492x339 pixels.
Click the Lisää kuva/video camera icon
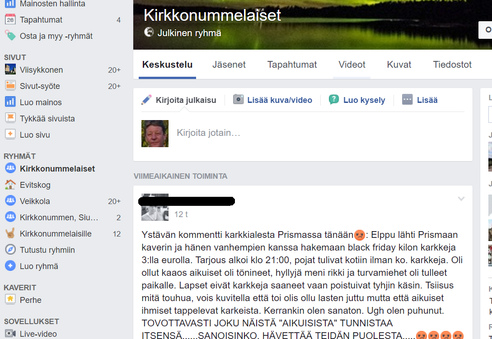click(238, 99)
